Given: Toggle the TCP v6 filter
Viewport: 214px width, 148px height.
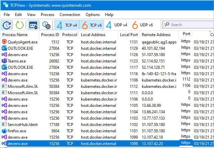Looking at the screenshot, I should pyautogui.click(x=92, y=25).
